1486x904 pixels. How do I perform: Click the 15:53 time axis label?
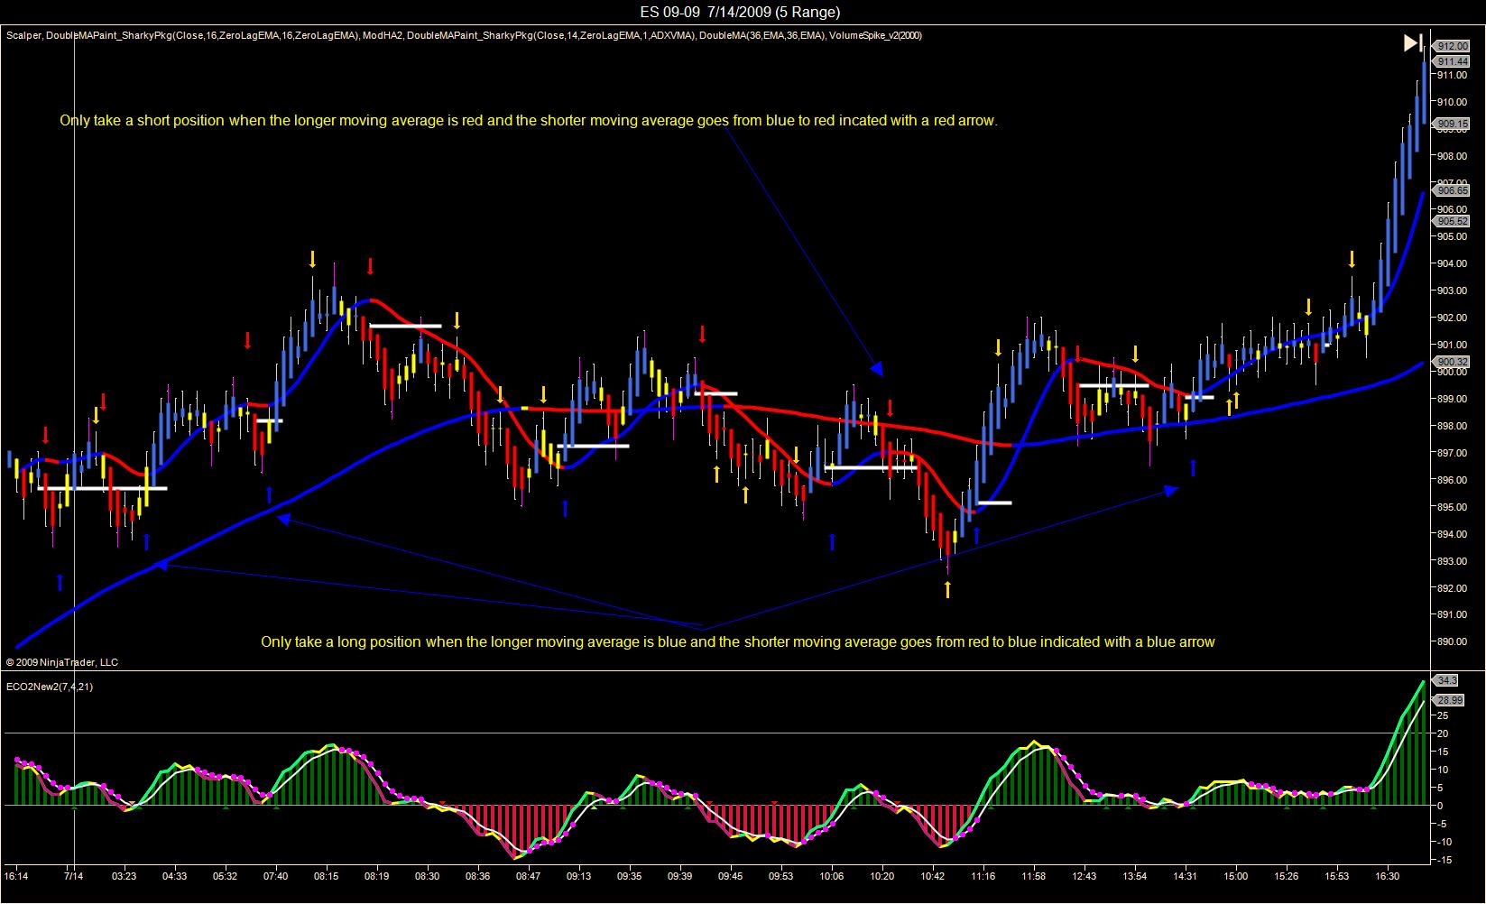(x=1337, y=876)
